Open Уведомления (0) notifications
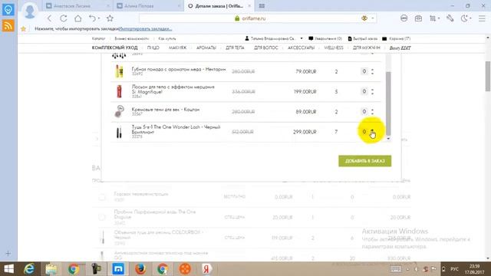491x276 pixels. (x=325, y=38)
